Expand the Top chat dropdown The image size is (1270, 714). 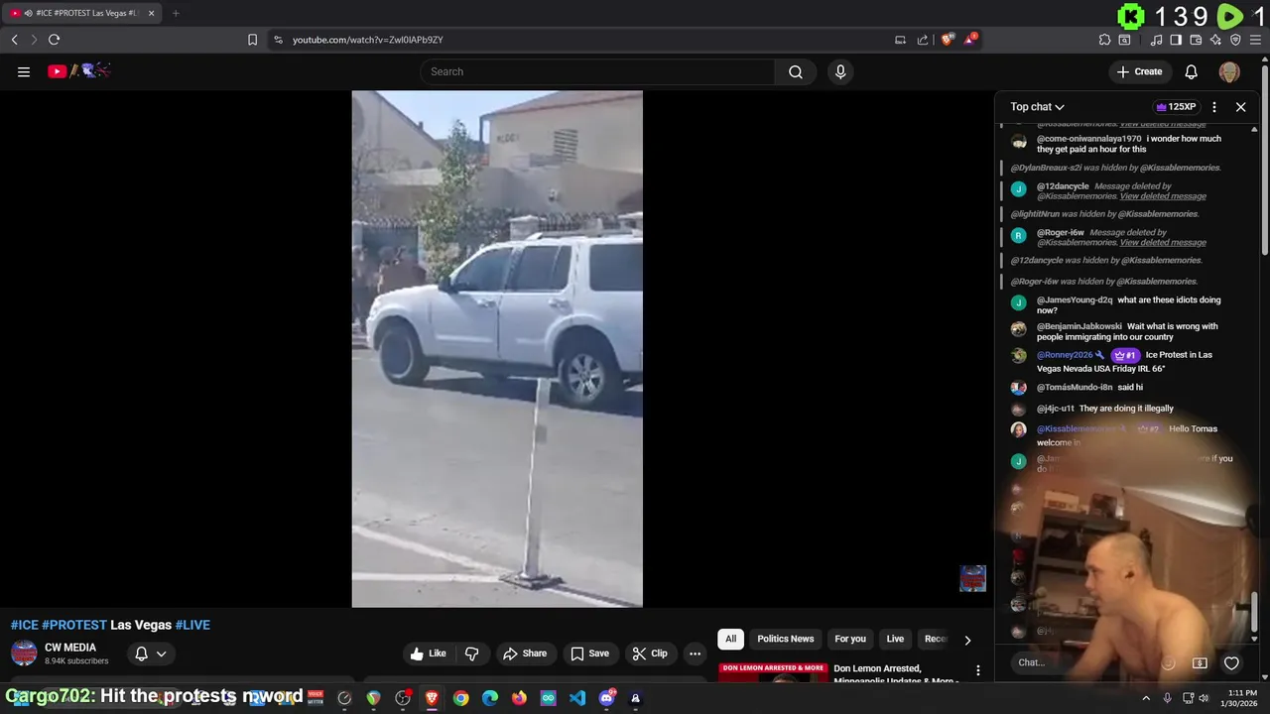1038,106
